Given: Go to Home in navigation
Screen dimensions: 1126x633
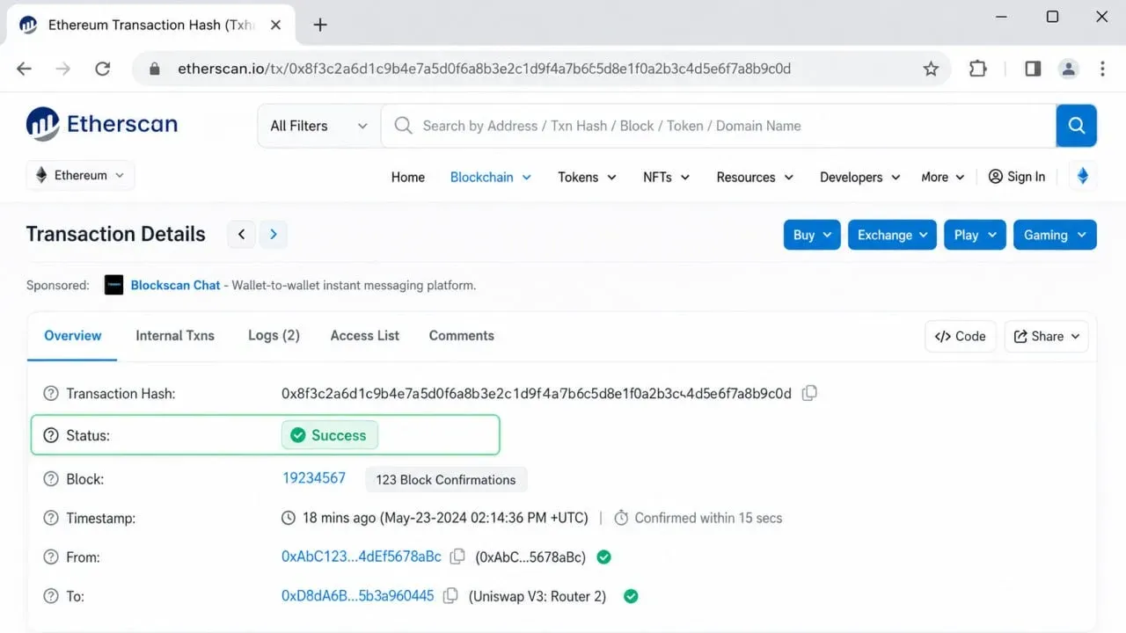Looking at the screenshot, I should [x=408, y=177].
